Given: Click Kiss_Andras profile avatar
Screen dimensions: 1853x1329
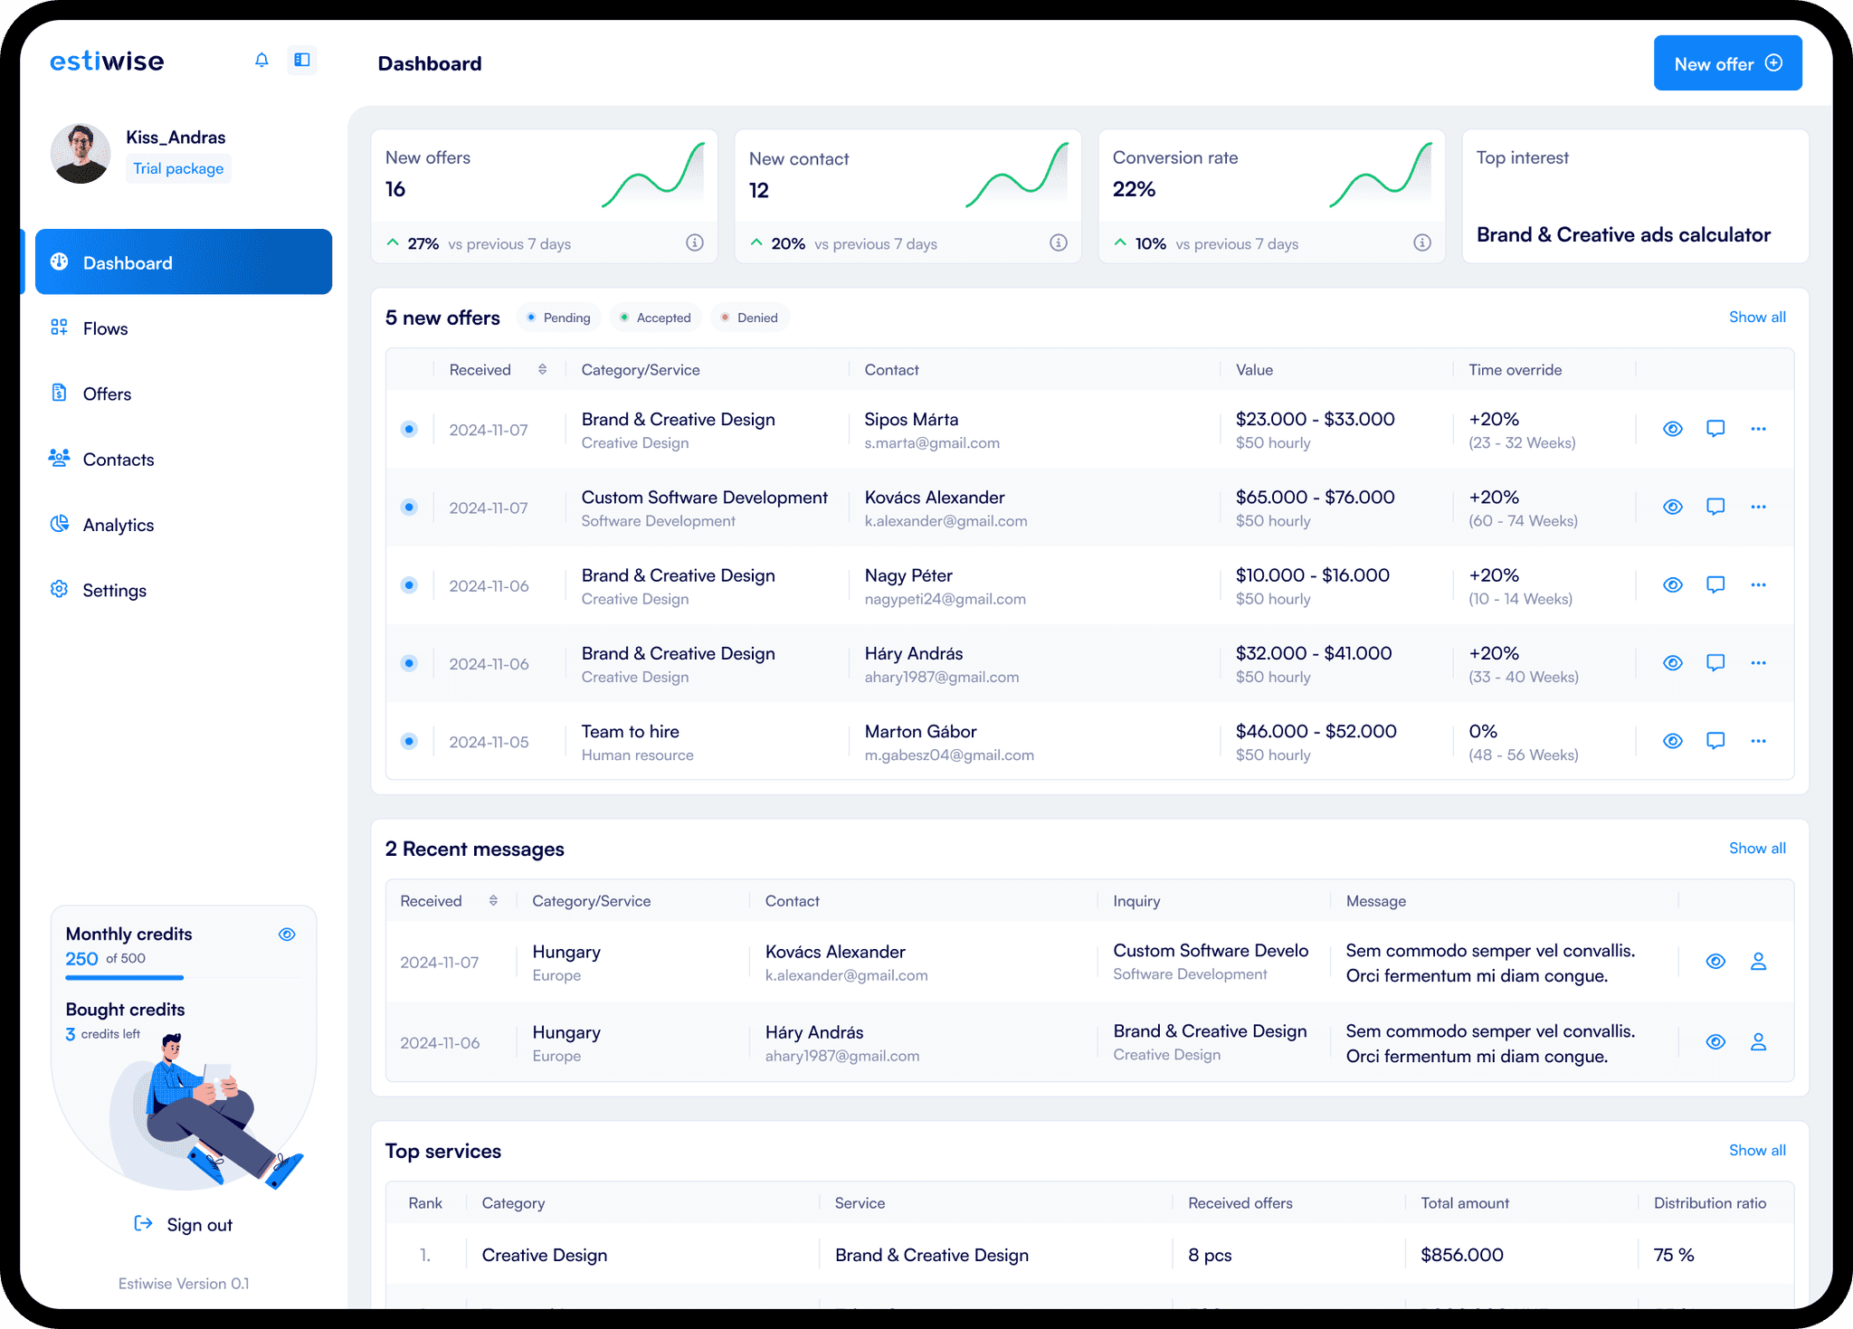Looking at the screenshot, I should click(x=81, y=154).
